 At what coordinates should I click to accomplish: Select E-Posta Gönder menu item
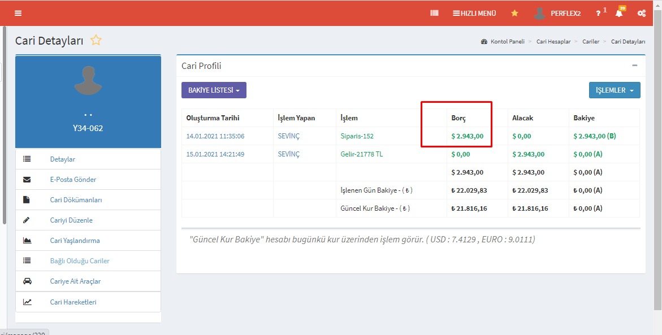click(x=73, y=180)
